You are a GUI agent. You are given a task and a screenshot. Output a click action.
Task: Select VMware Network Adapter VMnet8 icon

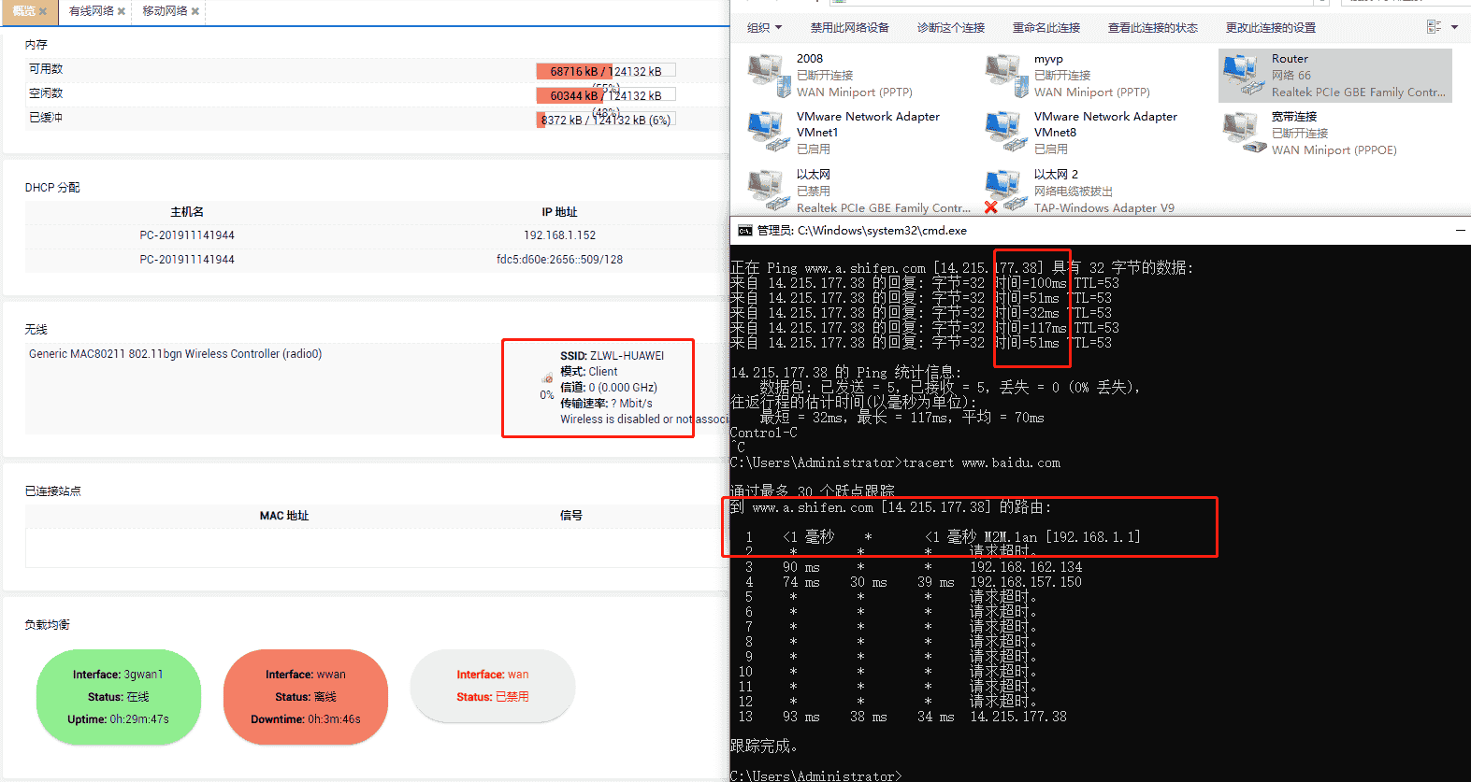(1005, 133)
